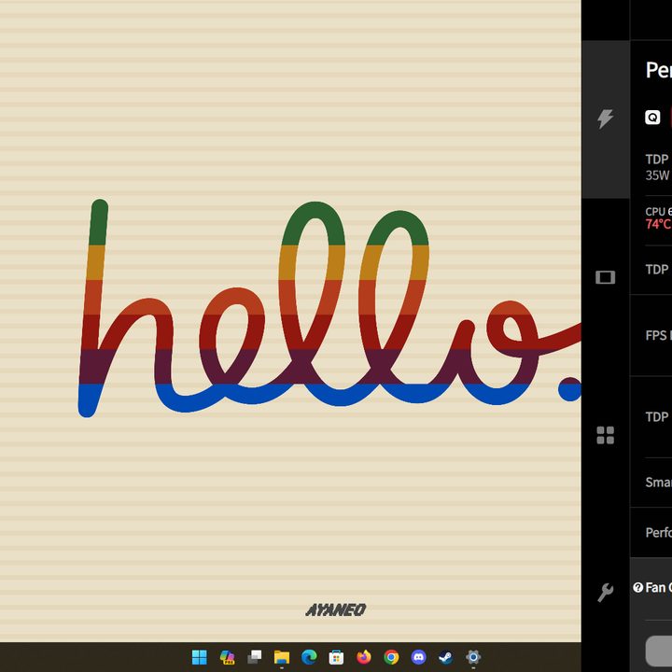Viewport: 672px width, 672px height.
Task: Click the FPS row label
Action: [x=658, y=335]
